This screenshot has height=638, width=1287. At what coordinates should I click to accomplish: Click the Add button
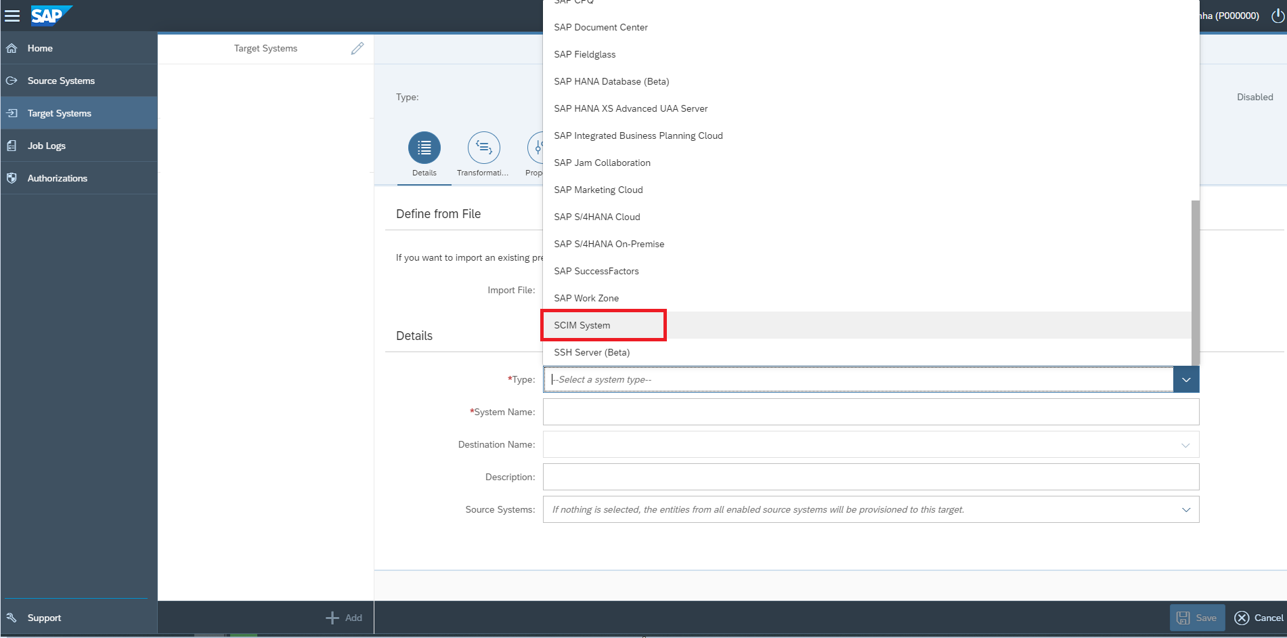(344, 618)
